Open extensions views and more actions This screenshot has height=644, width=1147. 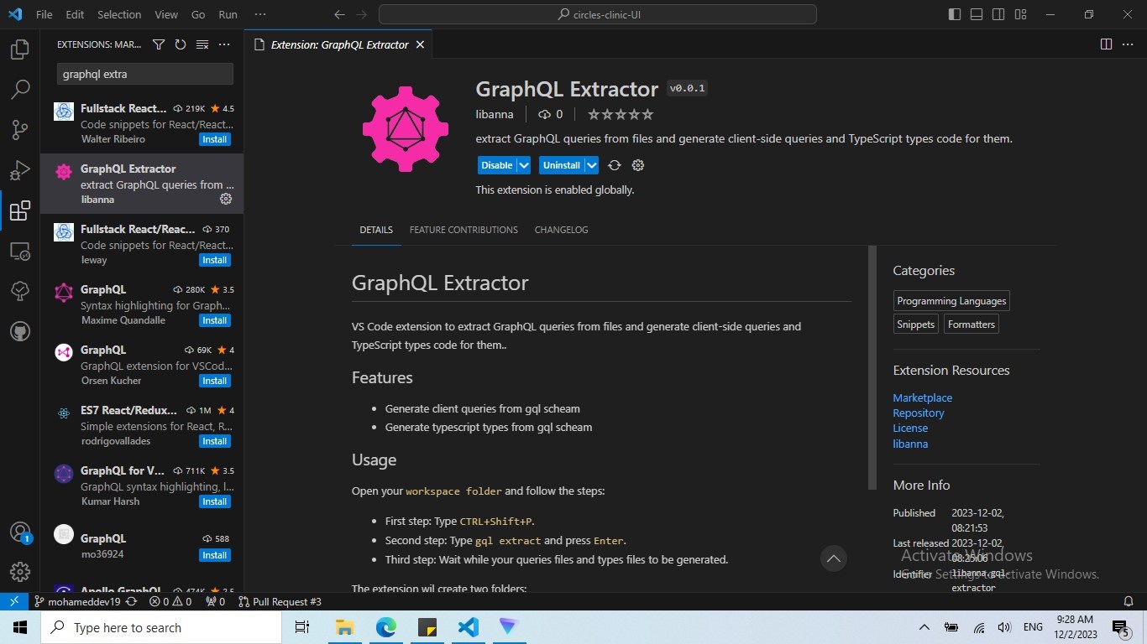coord(224,44)
